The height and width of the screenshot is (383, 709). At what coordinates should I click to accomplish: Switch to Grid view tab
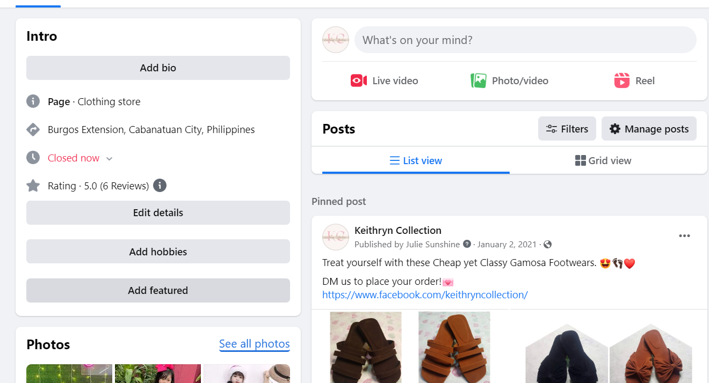603,160
